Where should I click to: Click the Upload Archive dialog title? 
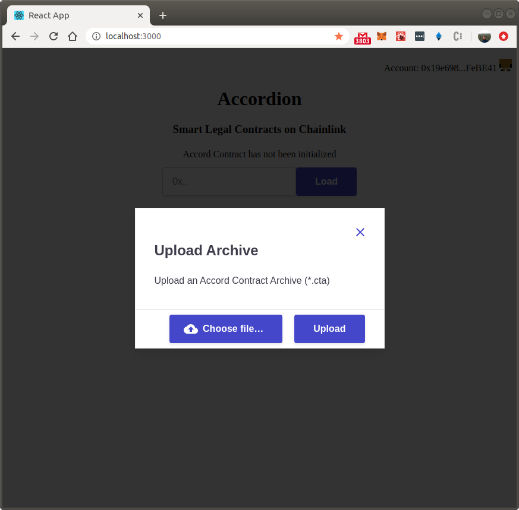[206, 251]
